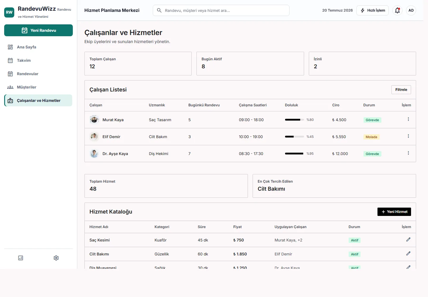Click Murat Kaya's profile avatar
Image resolution: width=428 pixels, height=297 pixels.
coord(94,120)
